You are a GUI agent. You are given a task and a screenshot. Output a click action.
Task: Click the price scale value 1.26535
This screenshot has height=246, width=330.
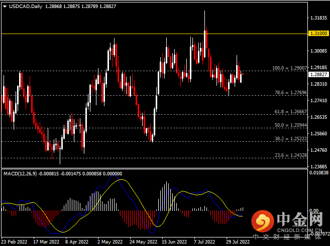point(319,117)
